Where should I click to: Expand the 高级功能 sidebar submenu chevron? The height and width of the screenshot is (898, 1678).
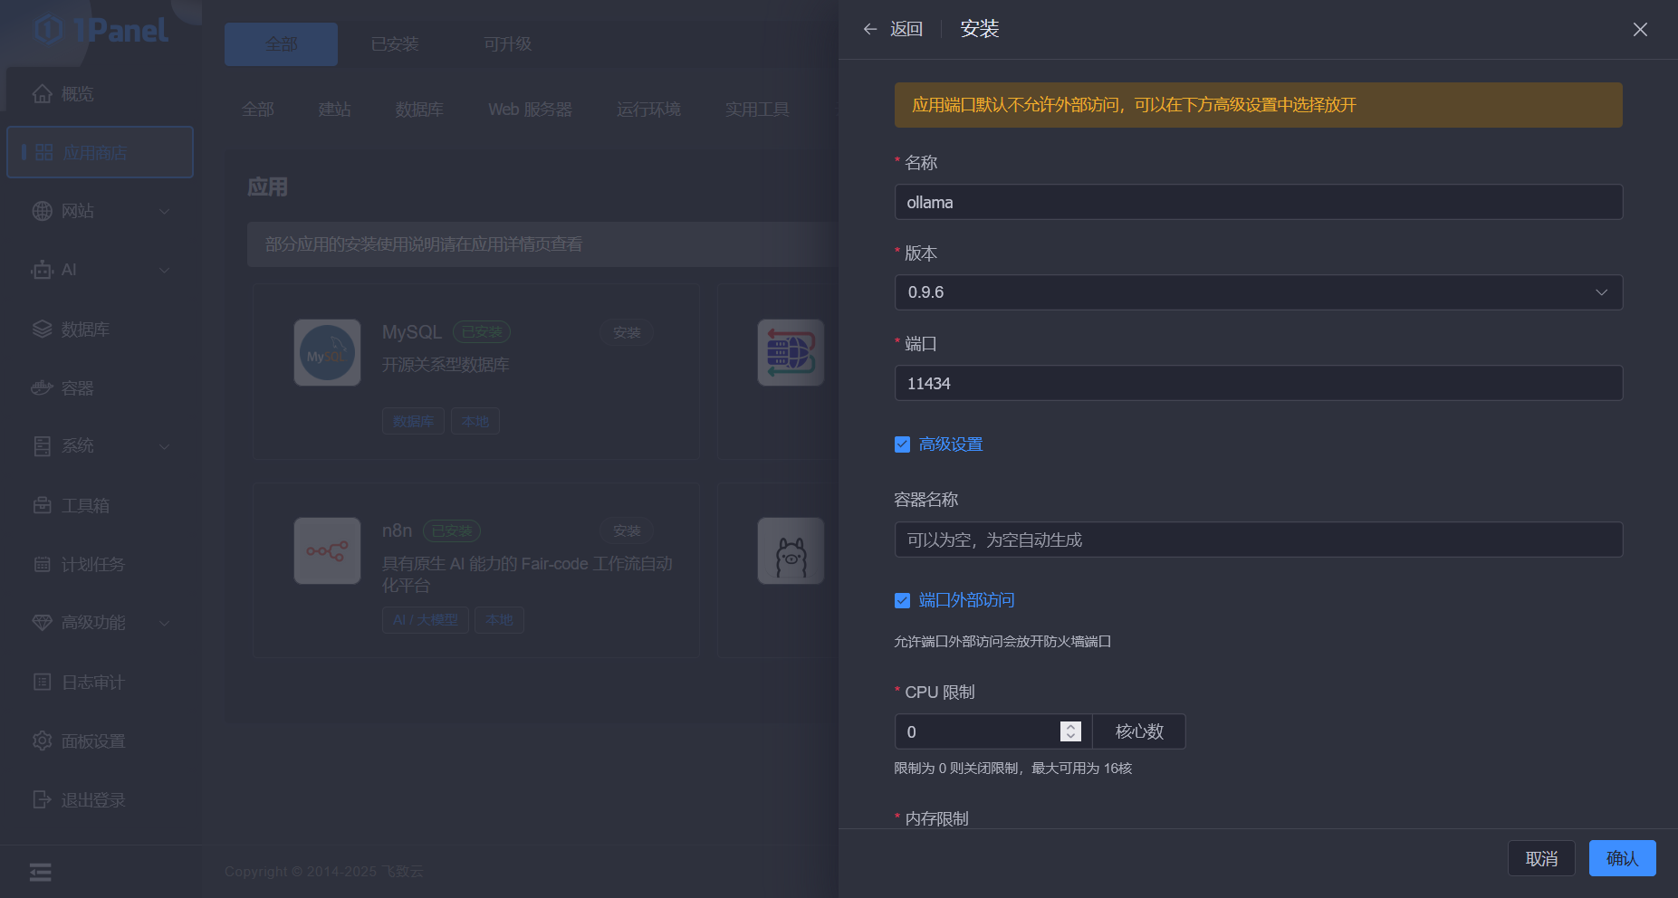(165, 623)
